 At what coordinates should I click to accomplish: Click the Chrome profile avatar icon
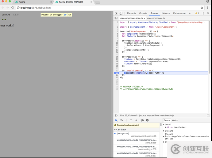click(208, 1)
